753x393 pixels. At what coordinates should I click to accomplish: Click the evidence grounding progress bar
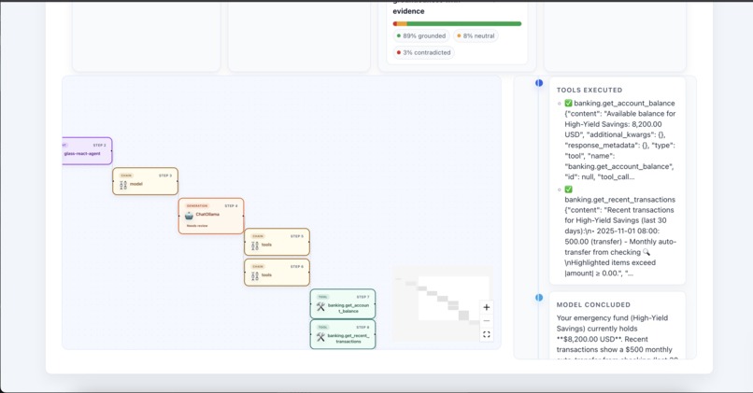(457, 23)
